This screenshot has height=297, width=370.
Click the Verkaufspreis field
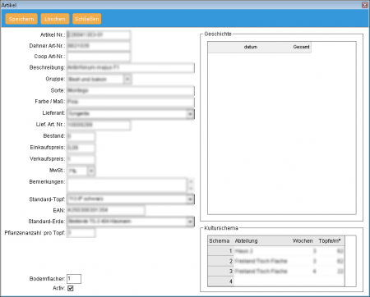pyautogui.click(x=81, y=159)
